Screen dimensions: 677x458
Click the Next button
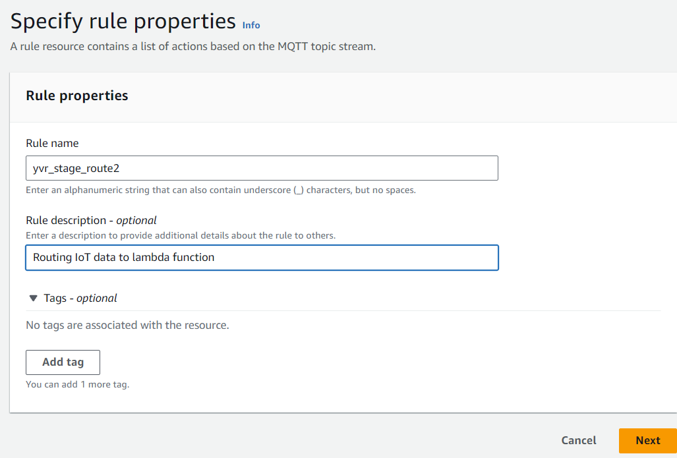click(647, 440)
